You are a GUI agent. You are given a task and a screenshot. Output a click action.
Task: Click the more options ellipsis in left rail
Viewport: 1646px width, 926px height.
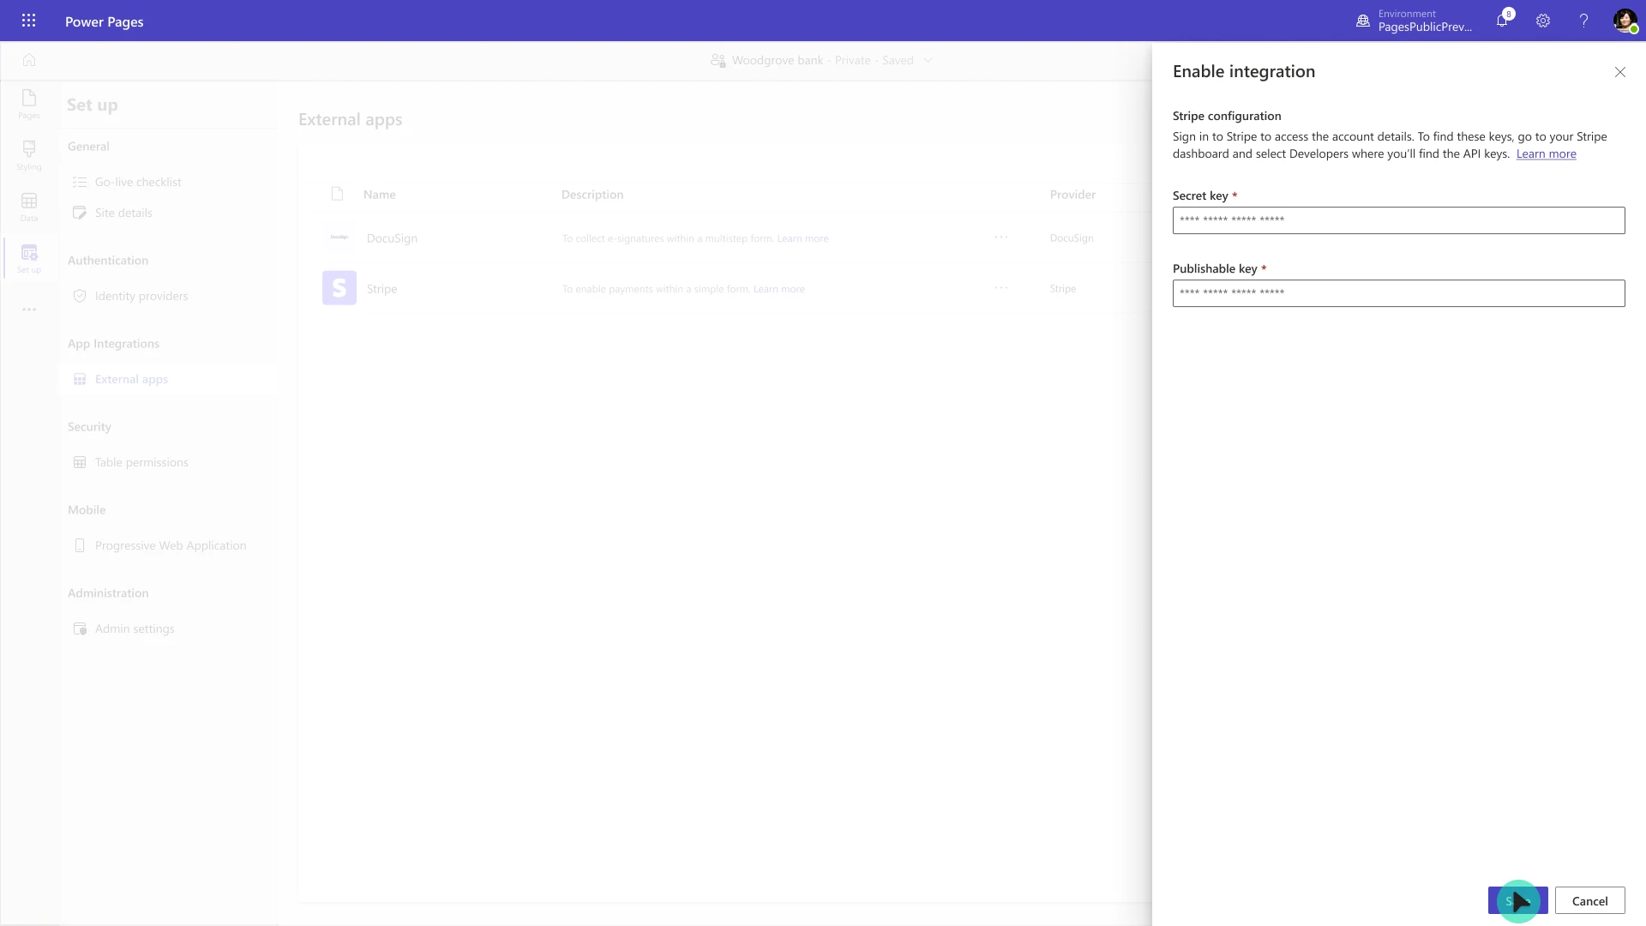click(29, 310)
